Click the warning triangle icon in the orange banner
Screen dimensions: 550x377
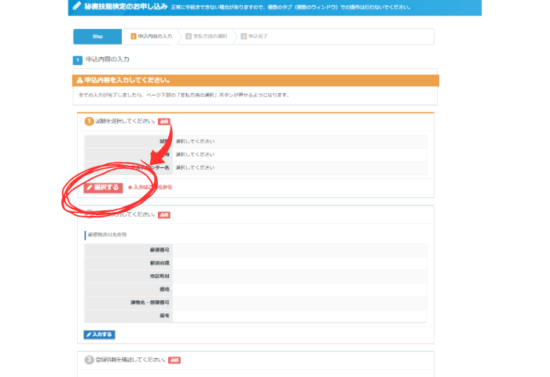pos(79,80)
